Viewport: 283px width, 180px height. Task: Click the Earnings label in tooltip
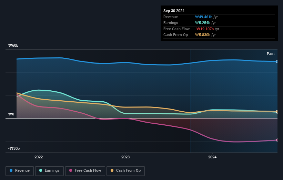click(x=171, y=23)
